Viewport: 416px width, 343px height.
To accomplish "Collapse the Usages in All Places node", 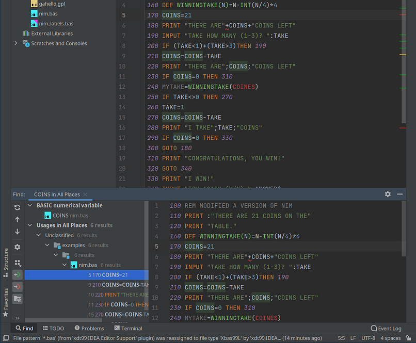I will point(30,225).
